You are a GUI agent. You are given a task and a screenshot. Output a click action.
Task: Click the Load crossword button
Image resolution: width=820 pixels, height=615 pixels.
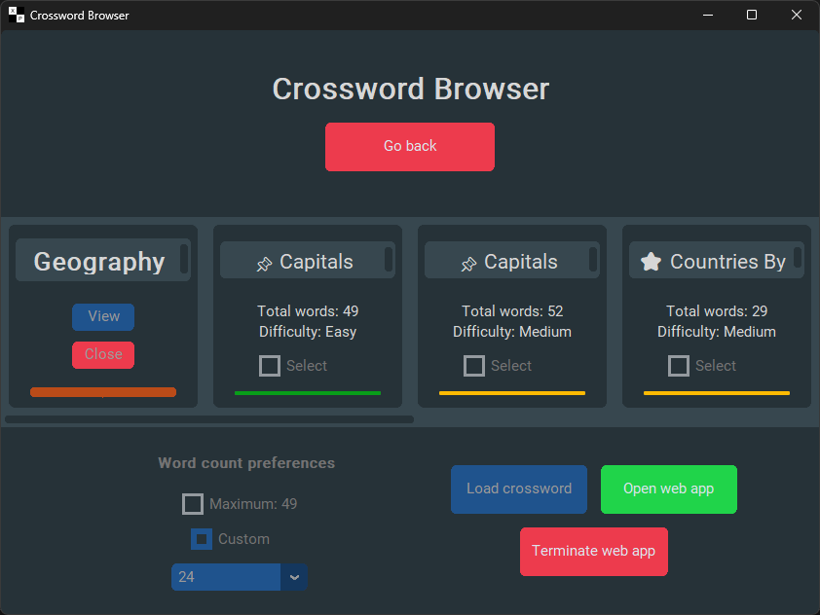(519, 488)
